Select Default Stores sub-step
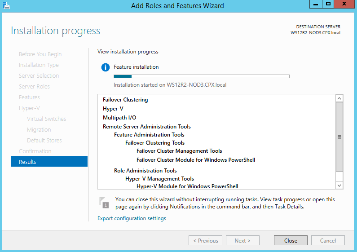The width and height of the screenshot is (357, 252). [x=44, y=140]
